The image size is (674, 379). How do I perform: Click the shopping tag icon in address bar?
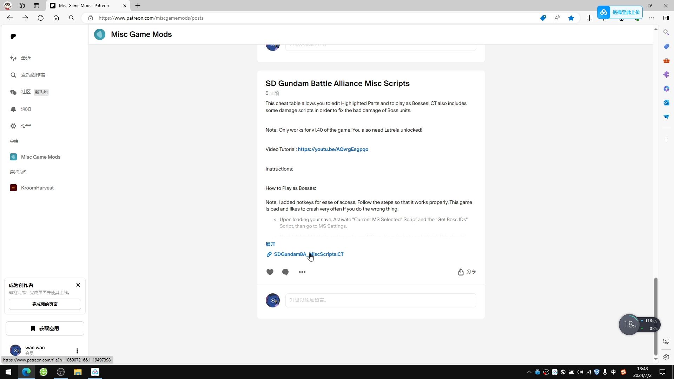pos(543,18)
